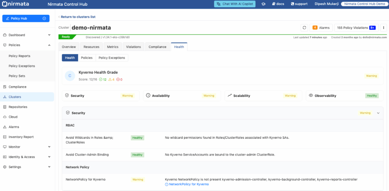Image resolution: width=389 pixels, height=191 pixels.
Task: Click the 155 Policy Violations button
Action: pos(356,28)
